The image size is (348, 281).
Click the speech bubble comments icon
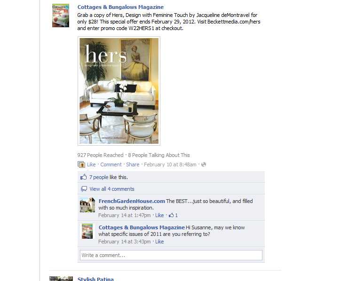(84, 189)
